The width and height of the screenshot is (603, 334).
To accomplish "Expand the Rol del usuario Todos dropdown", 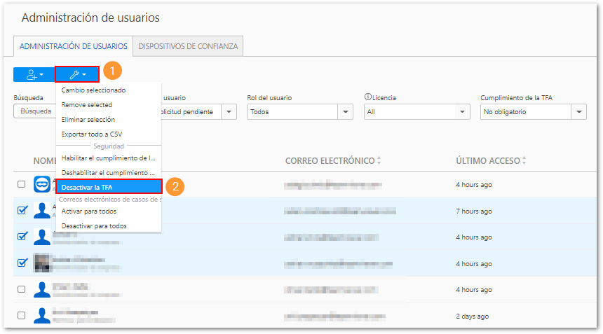I will click(x=346, y=112).
